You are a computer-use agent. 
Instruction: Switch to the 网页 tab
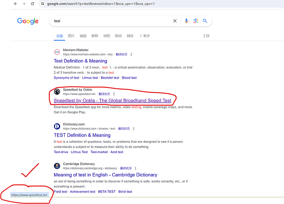pyautogui.click(x=130, y=36)
